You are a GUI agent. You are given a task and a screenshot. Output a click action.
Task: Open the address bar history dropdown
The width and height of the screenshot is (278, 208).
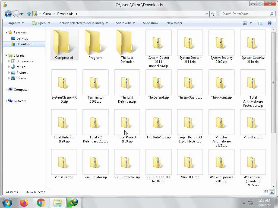(x=207, y=14)
